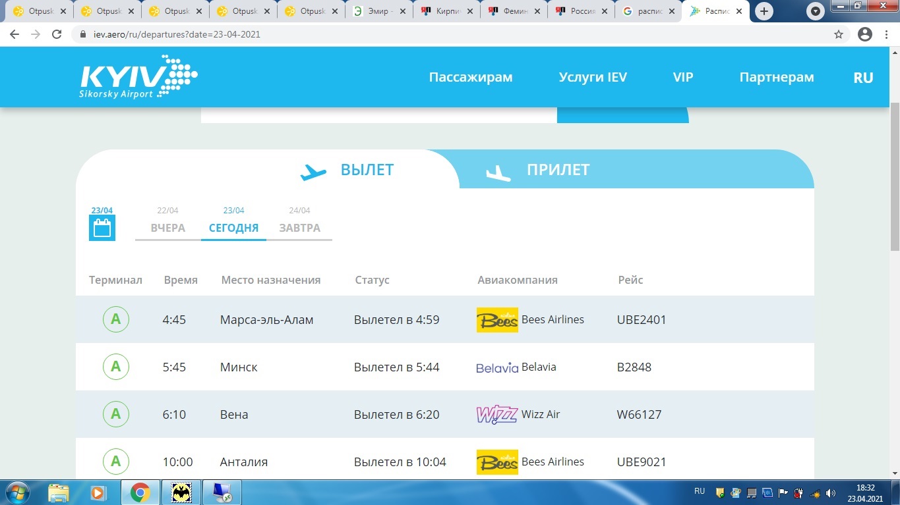This screenshot has width=900, height=505.
Task: Open the Услуги IEV menu
Action: point(593,77)
